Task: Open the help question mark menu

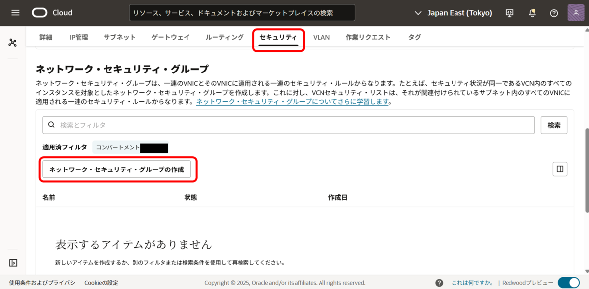Action: pos(554,13)
